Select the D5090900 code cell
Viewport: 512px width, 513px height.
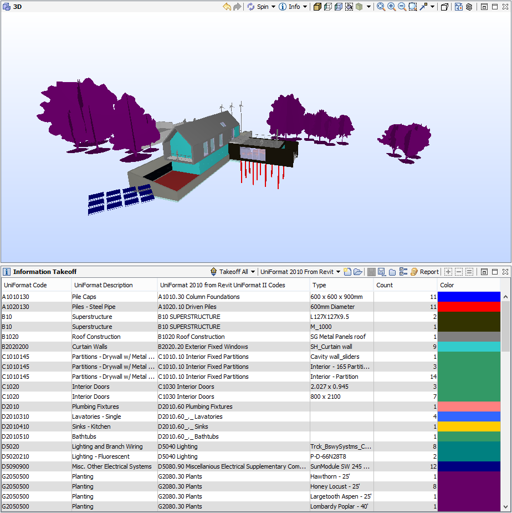(x=36, y=466)
